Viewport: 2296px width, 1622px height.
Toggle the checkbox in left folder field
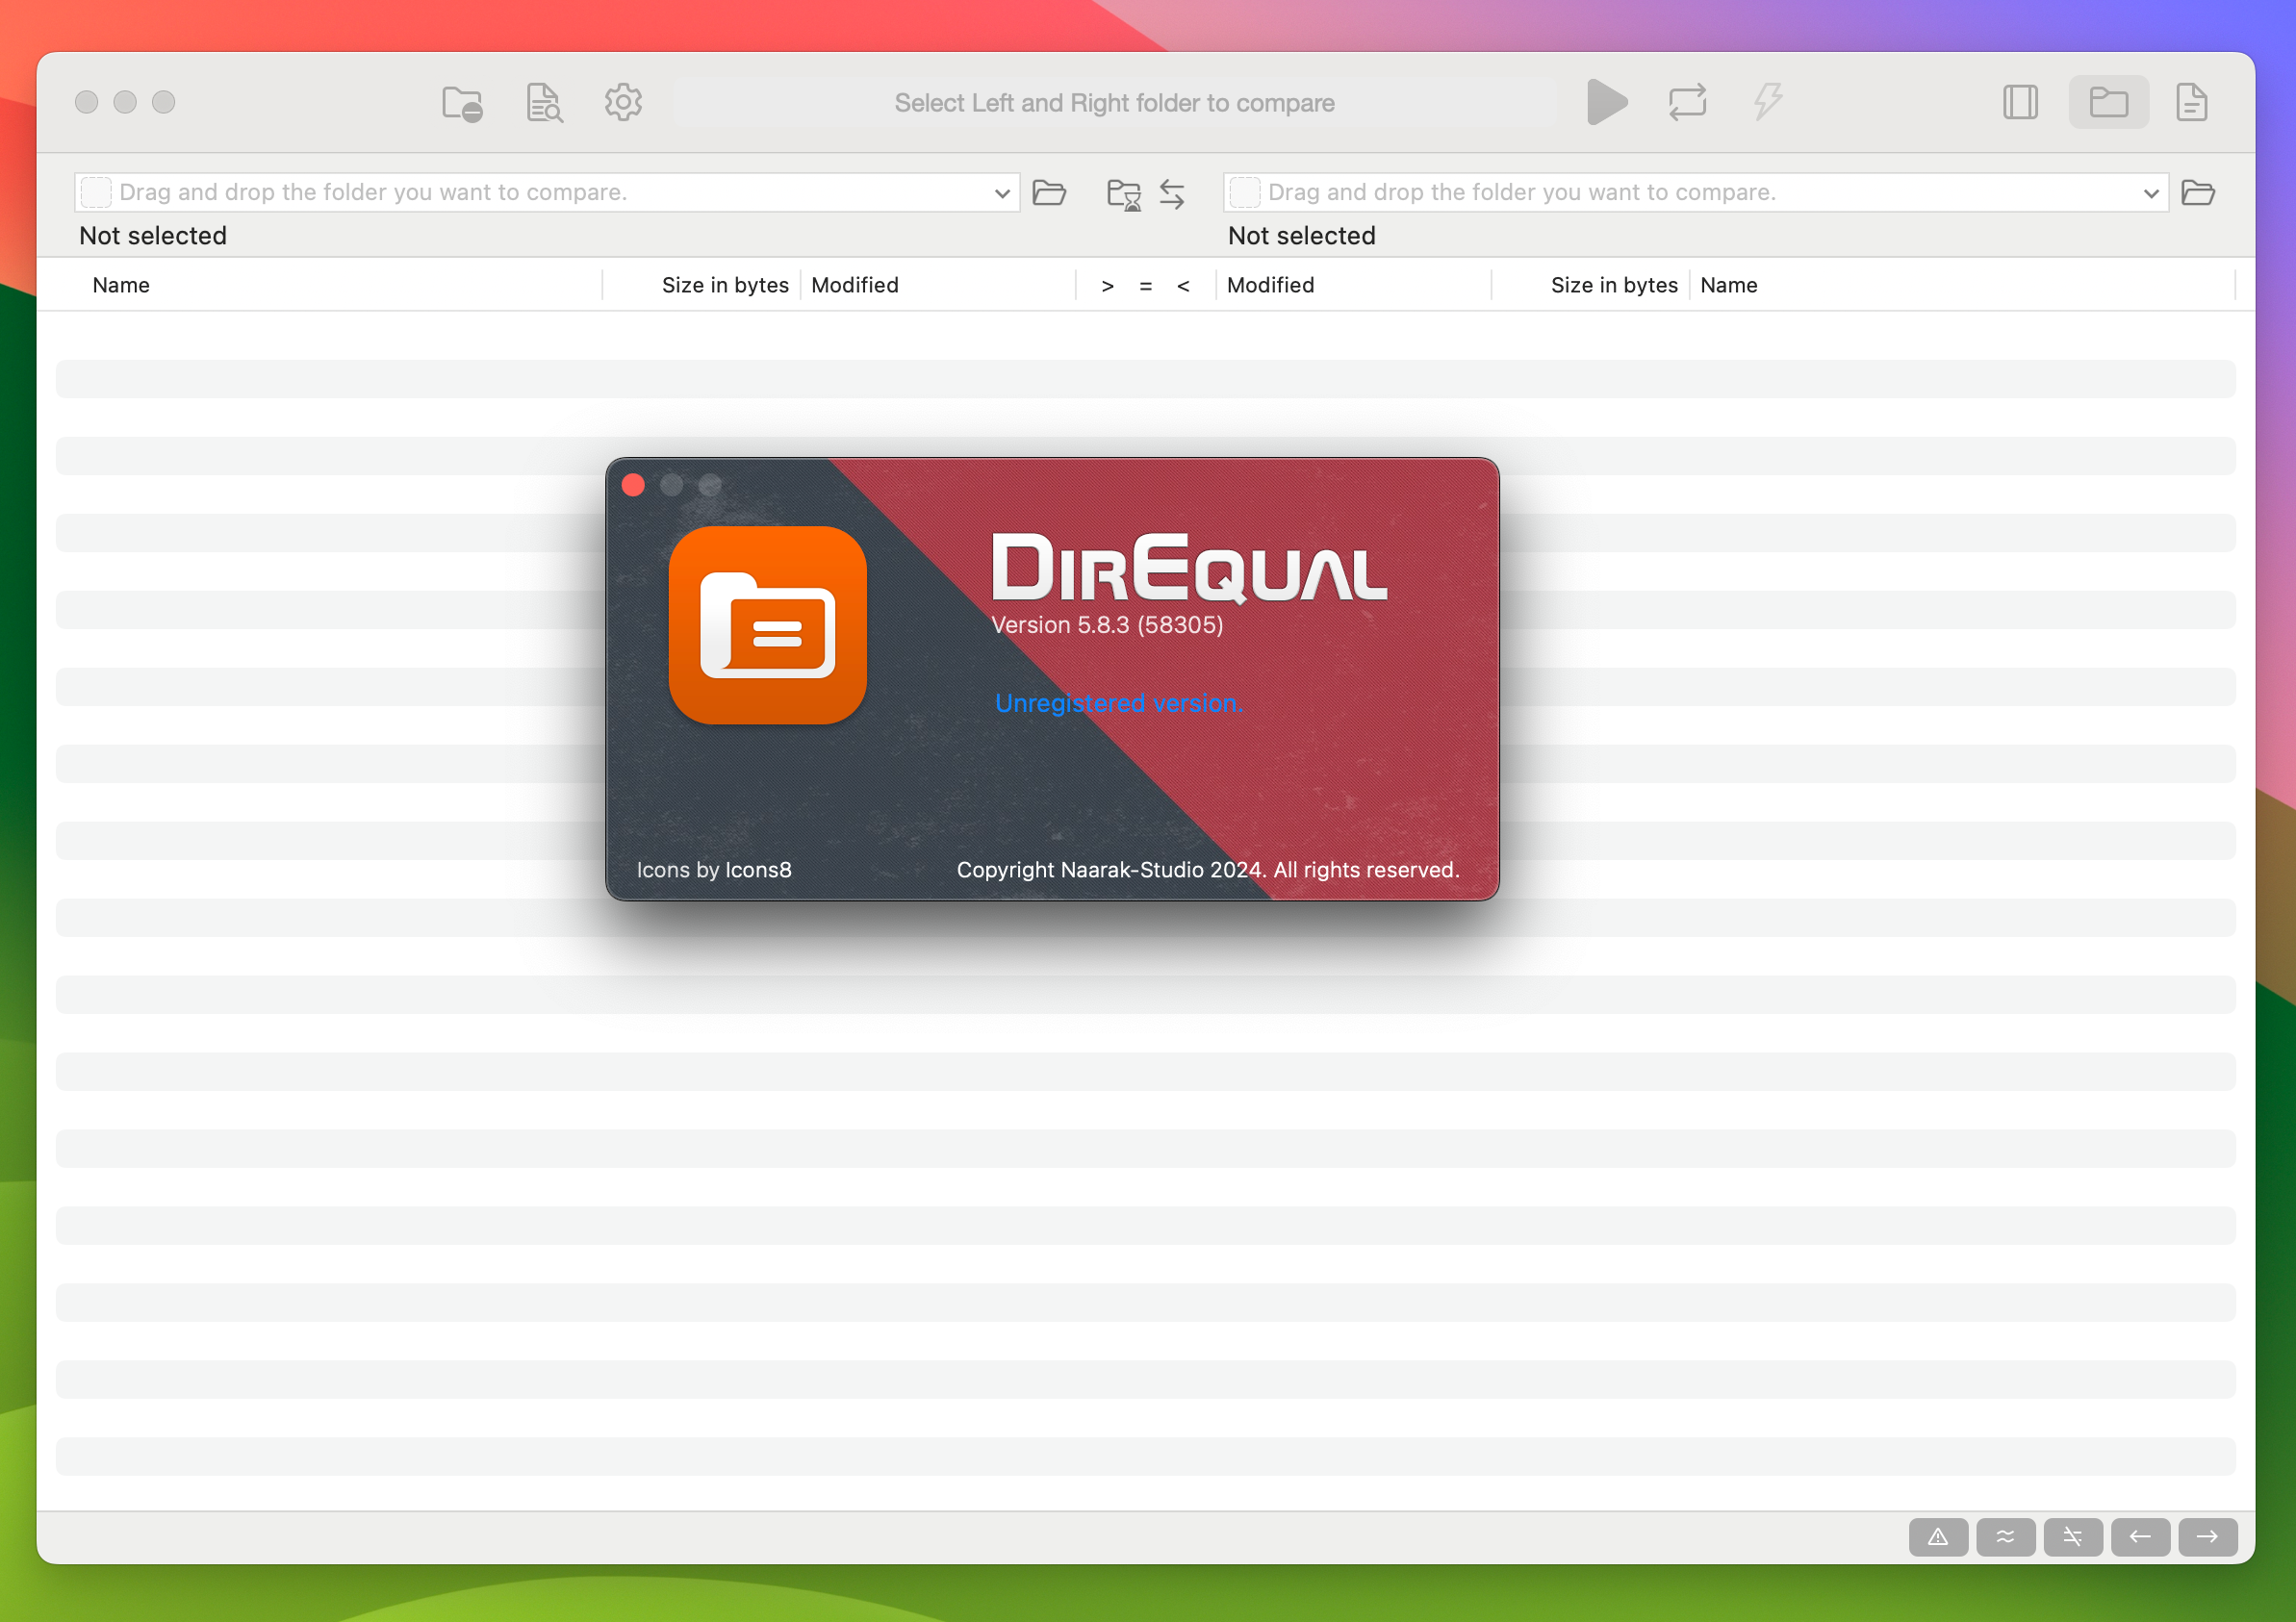click(96, 192)
